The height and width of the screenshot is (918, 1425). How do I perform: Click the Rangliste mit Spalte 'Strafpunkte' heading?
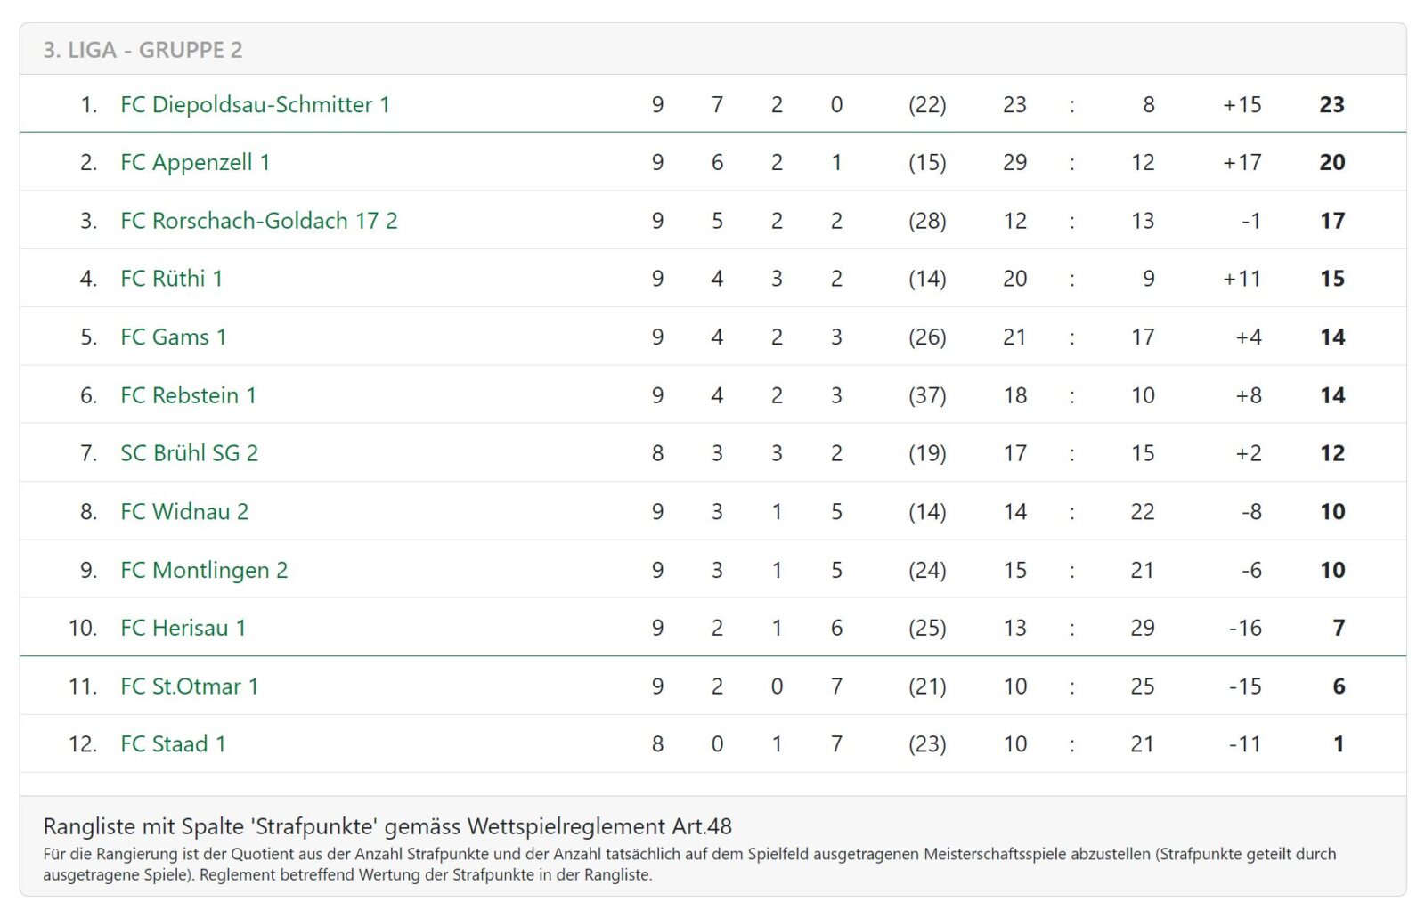pyautogui.click(x=387, y=826)
